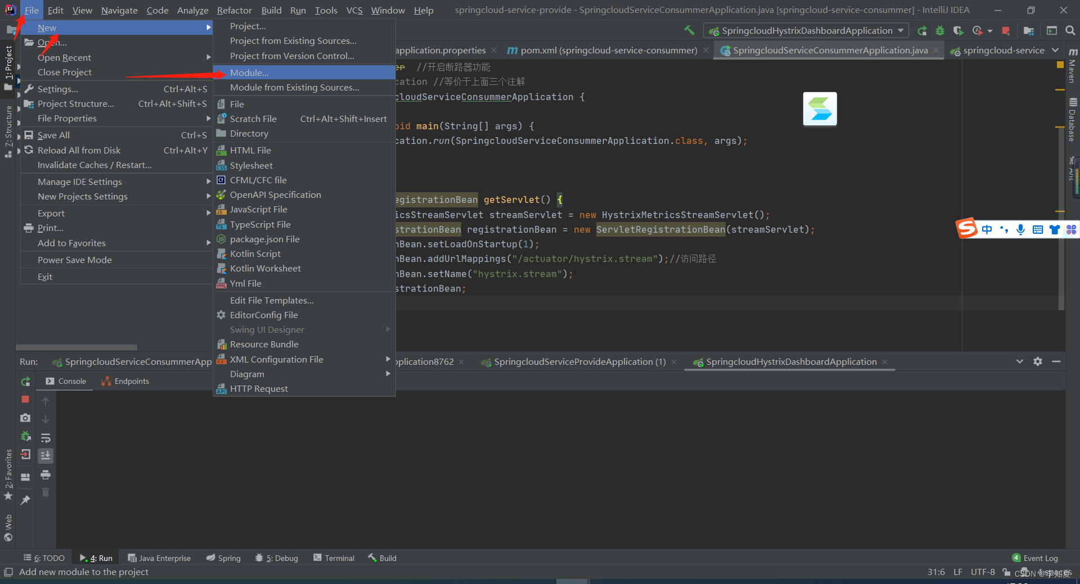Stop the app with the red square in Run panel
Image resolution: width=1080 pixels, height=584 pixels.
(25, 399)
